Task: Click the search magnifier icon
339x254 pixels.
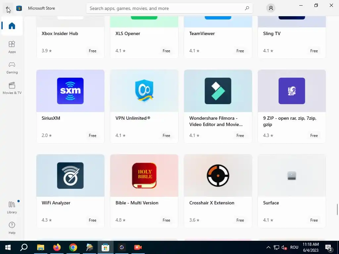Action: (247, 8)
